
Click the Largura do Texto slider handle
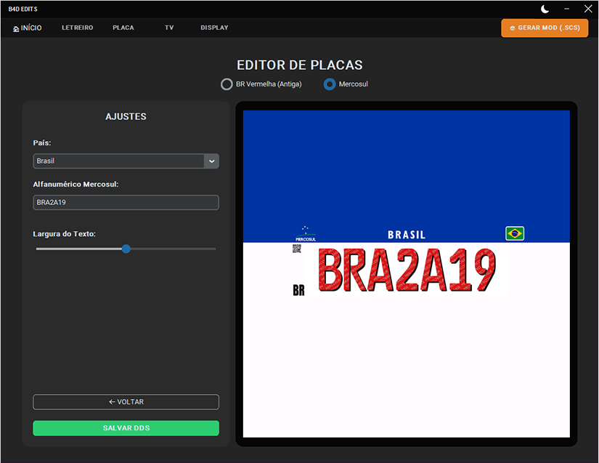click(x=126, y=249)
